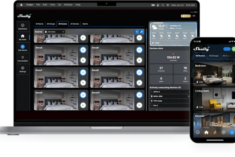Toggle the Alexa10 scene power button
This screenshot has width=235, height=157.
139,95
